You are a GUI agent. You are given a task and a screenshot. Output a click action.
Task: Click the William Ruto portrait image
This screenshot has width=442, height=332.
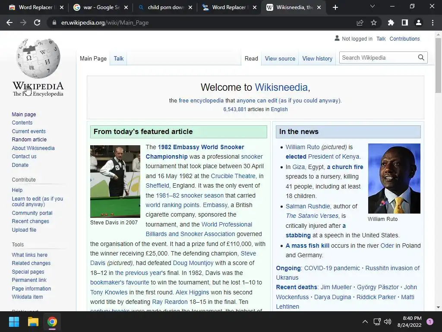point(394,179)
